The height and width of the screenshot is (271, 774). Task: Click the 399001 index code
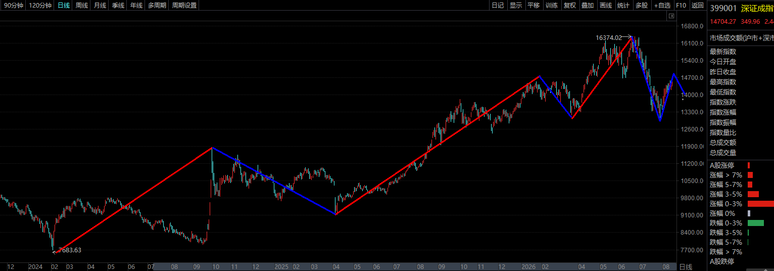[x=723, y=8]
